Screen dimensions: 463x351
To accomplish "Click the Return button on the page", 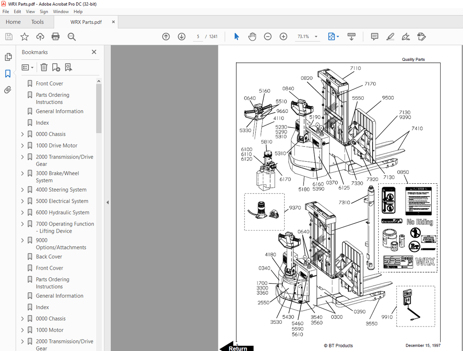I will click(237, 348).
